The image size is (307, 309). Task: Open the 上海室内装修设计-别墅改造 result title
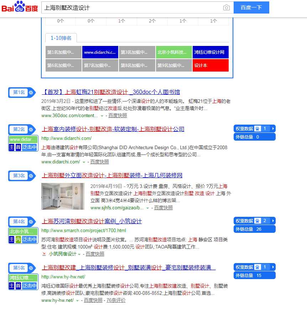click(113, 129)
